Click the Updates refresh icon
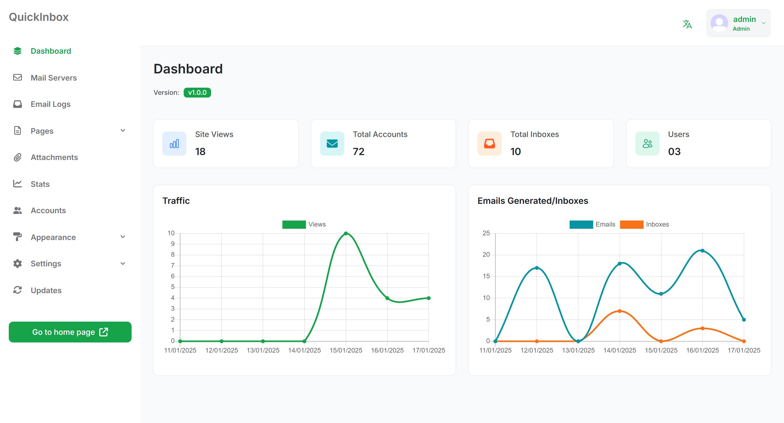The image size is (784, 423). pyautogui.click(x=17, y=290)
